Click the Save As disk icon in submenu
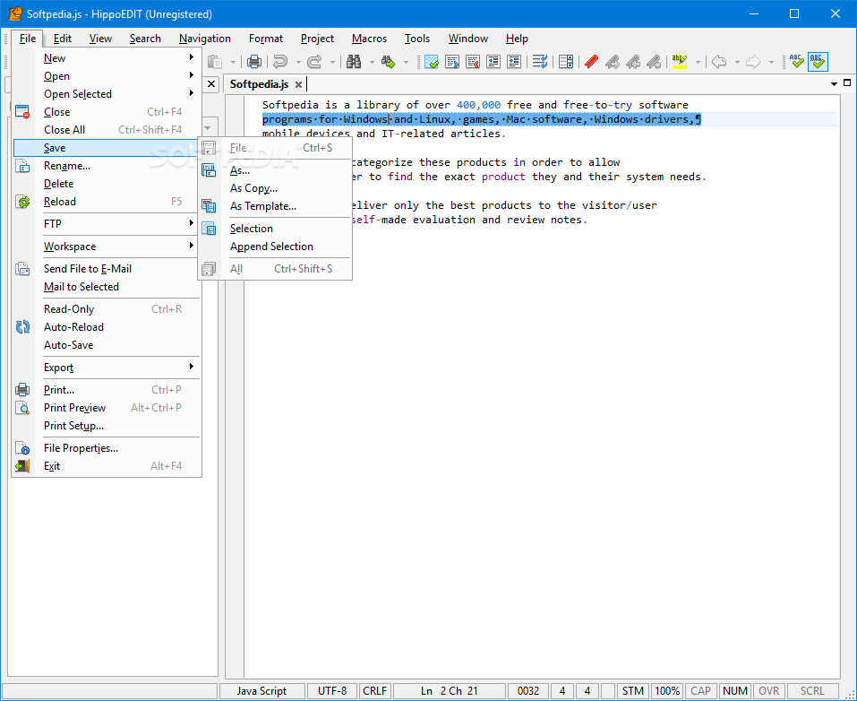The image size is (857, 701). tap(209, 170)
